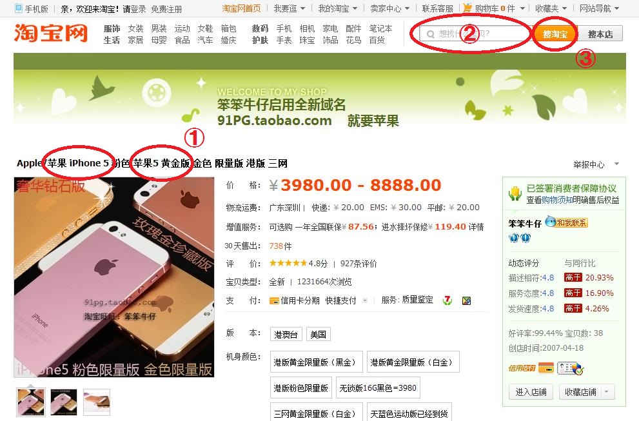The height and width of the screenshot is (421, 639).
Task: Open 淘宝网首页 in top menu
Action: click(x=241, y=8)
